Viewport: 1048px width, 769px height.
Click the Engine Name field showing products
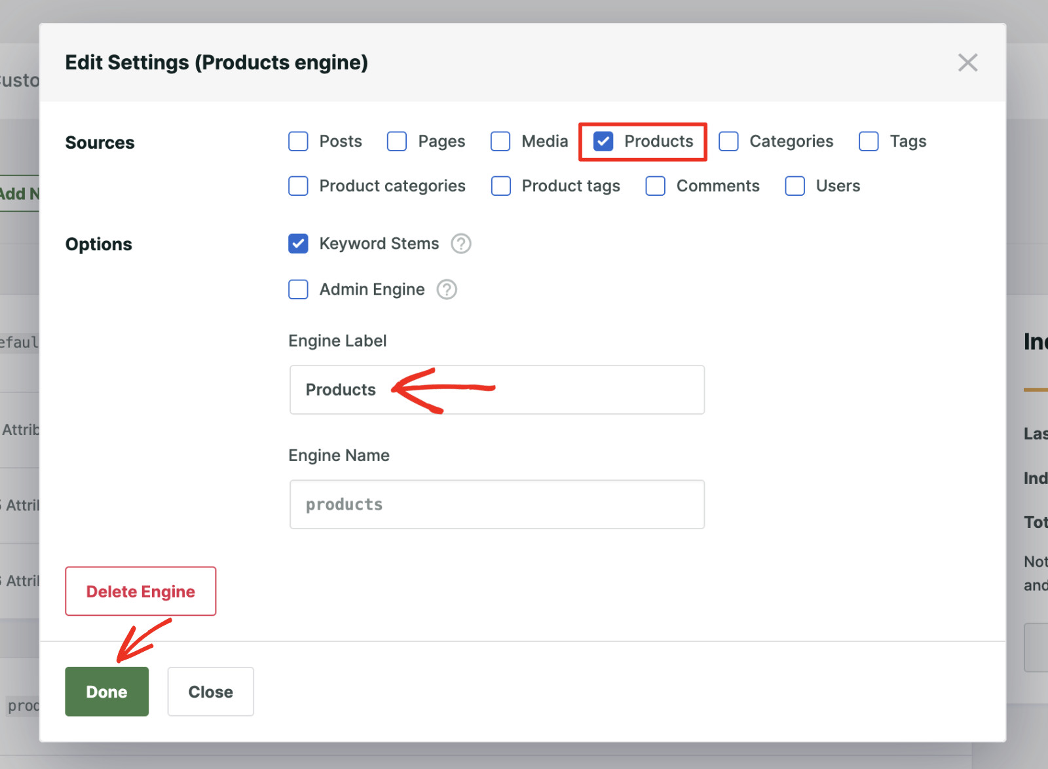pos(497,504)
